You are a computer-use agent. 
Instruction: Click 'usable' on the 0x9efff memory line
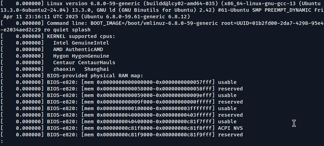pyautogui.click(x=227, y=95)
